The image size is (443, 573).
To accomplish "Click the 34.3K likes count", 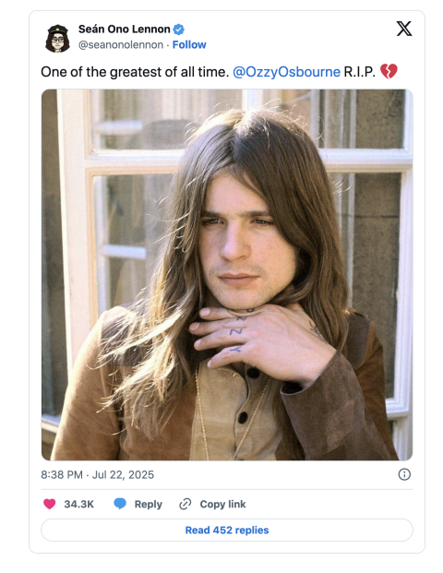I will (x=79, y=504).
